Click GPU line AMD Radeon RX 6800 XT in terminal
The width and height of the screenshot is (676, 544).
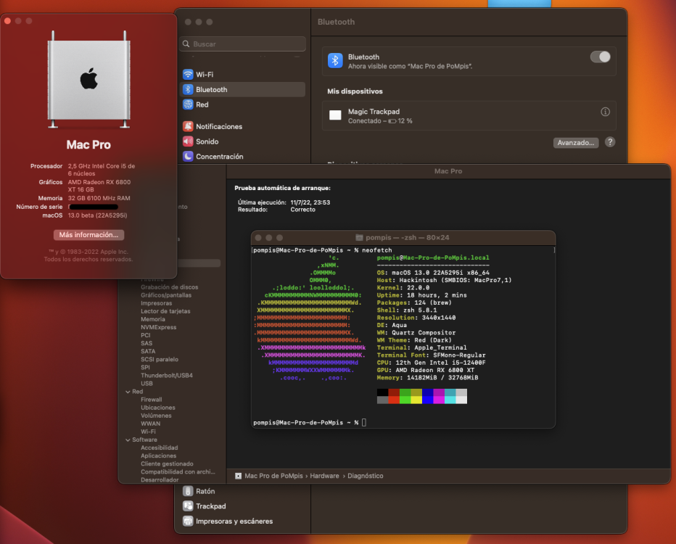(x=426, y=370)
